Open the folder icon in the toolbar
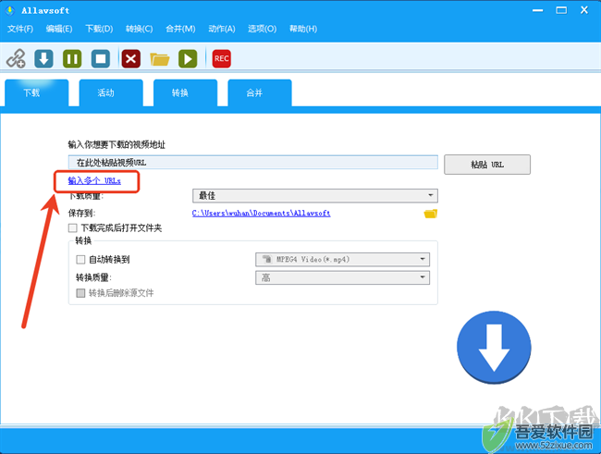 (x=159, y=59)
